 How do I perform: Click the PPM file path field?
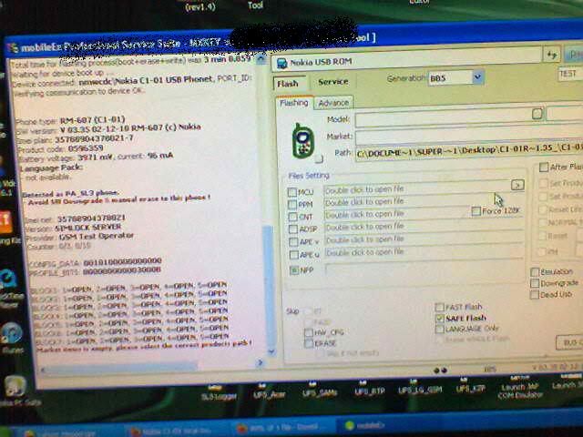(x=424, y=202)
